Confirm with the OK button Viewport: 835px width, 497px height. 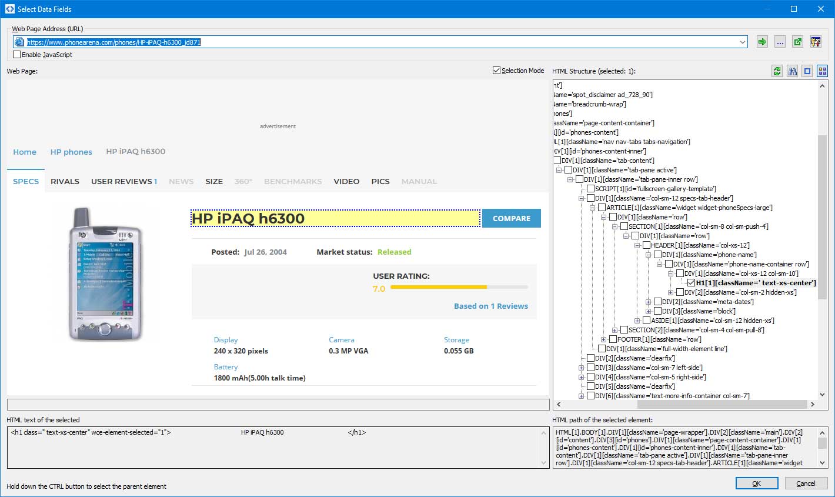[756, 483]
